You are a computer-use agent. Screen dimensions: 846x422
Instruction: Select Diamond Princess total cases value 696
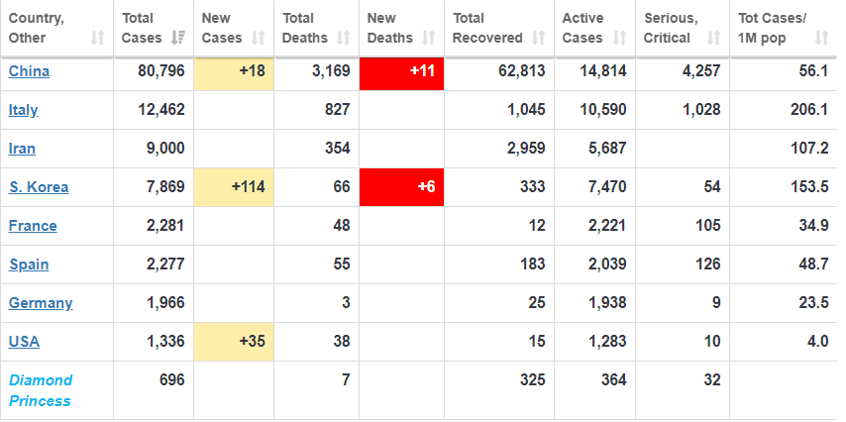[172, 380]
